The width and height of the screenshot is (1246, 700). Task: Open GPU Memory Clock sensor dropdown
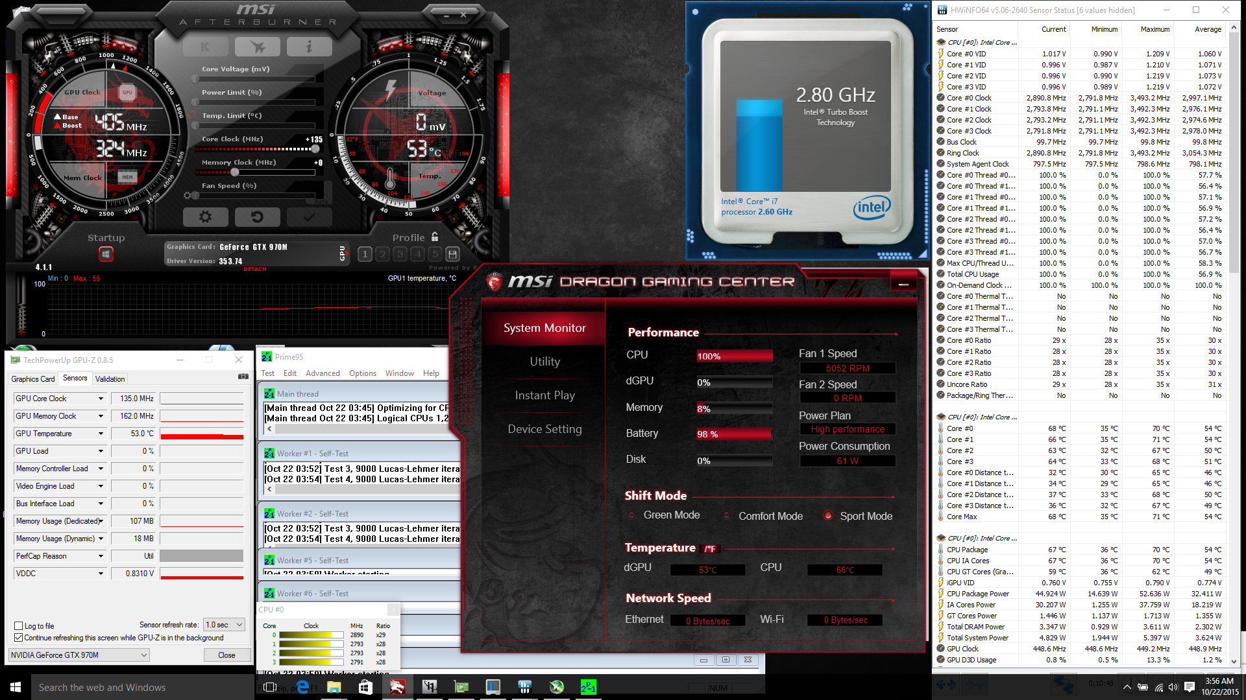(x=101, y=416)
